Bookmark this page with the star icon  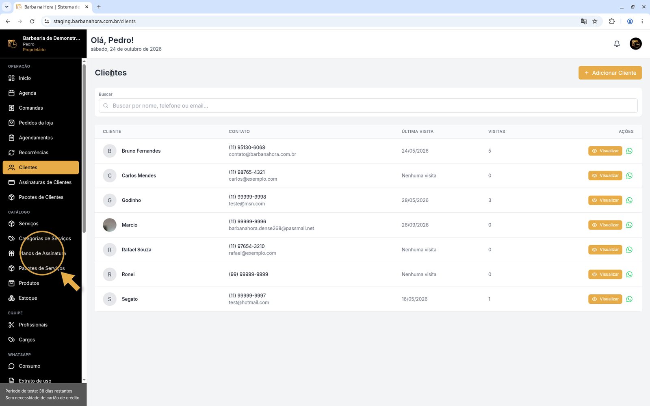tap(595, 22)
